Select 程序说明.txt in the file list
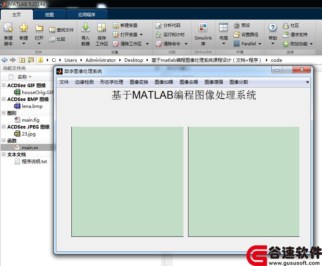322x266 pixels. click(x=30, y=162)
